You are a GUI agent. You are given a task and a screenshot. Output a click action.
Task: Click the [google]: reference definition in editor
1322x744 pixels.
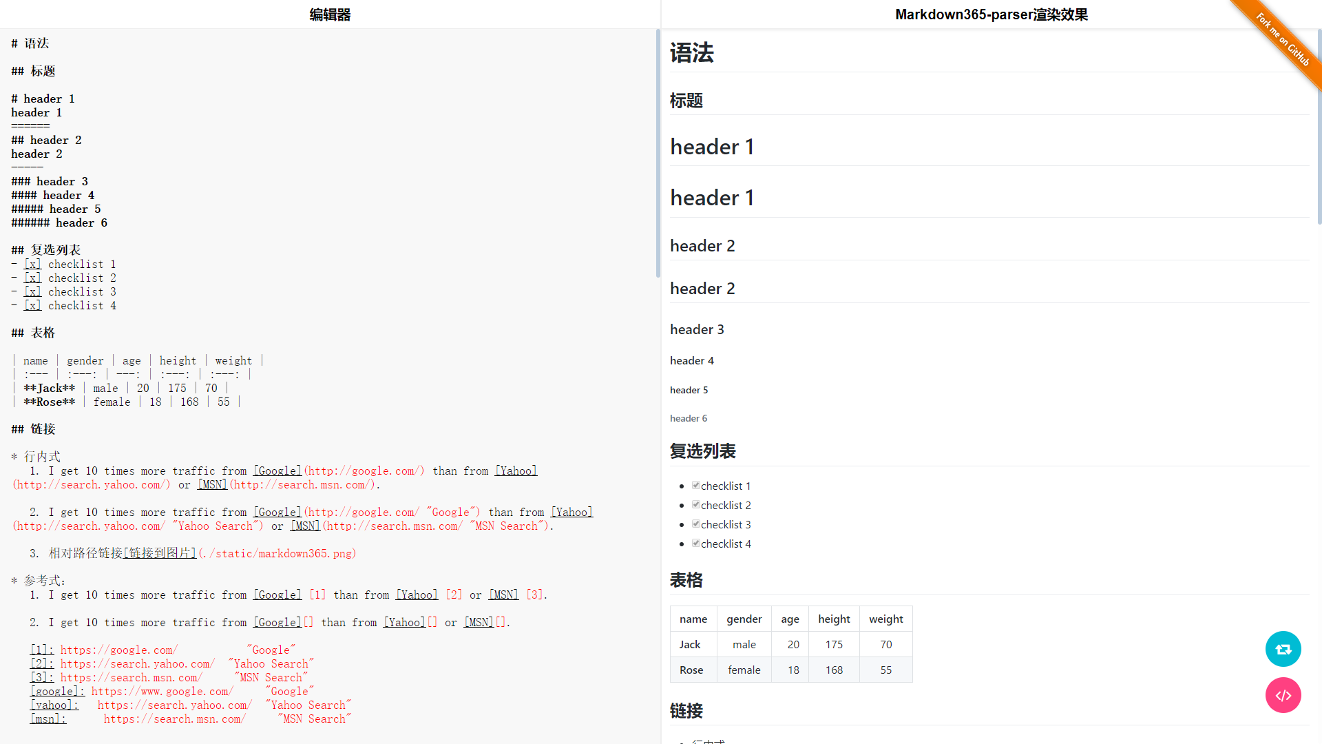click(x=58, y=692)
